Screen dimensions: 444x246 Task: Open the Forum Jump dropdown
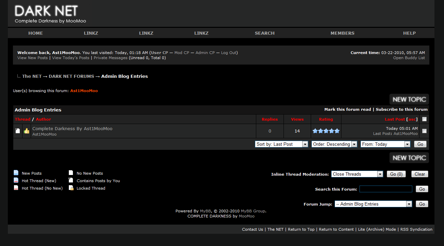pos(373,204)
